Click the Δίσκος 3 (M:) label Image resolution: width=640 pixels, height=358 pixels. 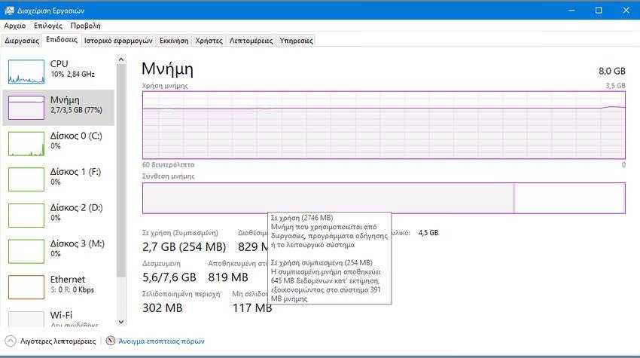point(78,243)
